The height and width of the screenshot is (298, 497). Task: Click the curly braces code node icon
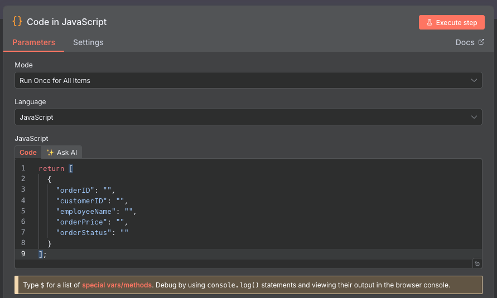click(x=17, y=22)
